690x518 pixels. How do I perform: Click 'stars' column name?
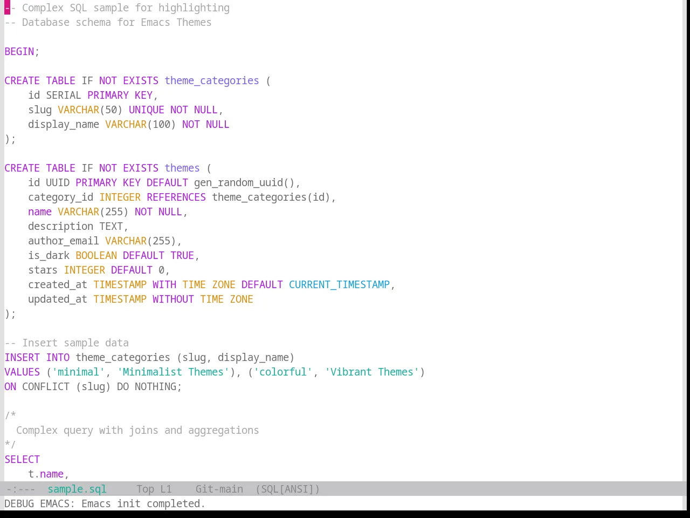43,270
